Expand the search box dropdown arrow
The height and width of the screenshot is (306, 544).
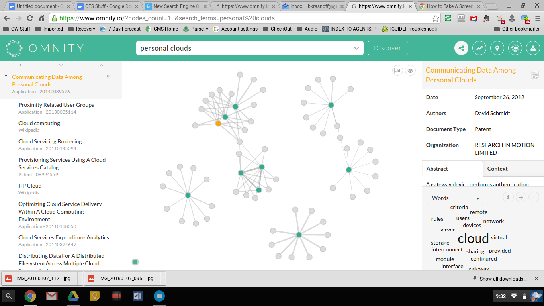tap(356, 48)
